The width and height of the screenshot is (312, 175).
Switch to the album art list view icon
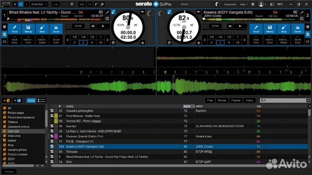point(42,101)
